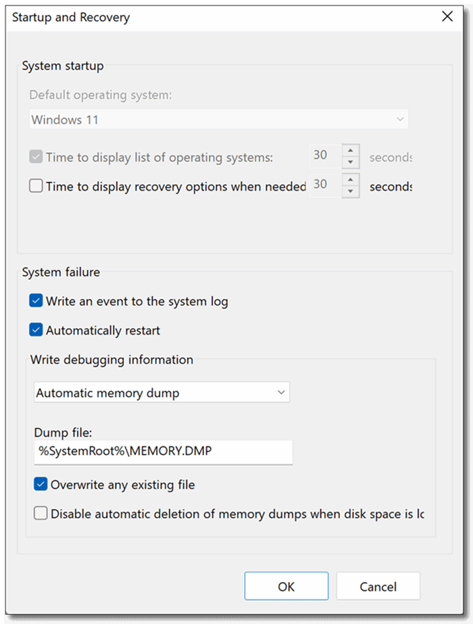This screenshot has width=473, height=624.
Task: Click the Startup and Recovery title bar
Action: click(x=203, y=18)
